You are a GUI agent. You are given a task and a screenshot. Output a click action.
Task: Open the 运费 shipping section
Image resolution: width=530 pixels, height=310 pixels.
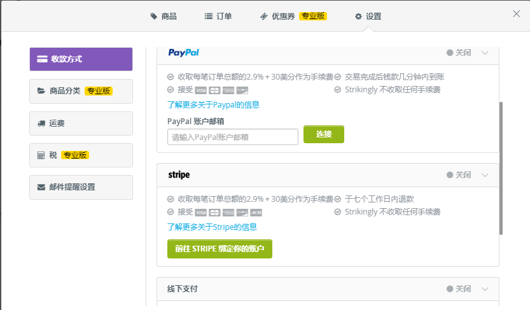pos(81,123)
